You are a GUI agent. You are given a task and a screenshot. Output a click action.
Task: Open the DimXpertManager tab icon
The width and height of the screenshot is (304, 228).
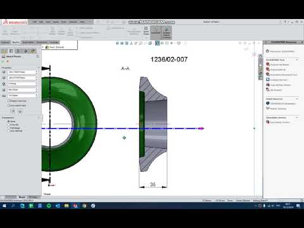click(26, 51)
